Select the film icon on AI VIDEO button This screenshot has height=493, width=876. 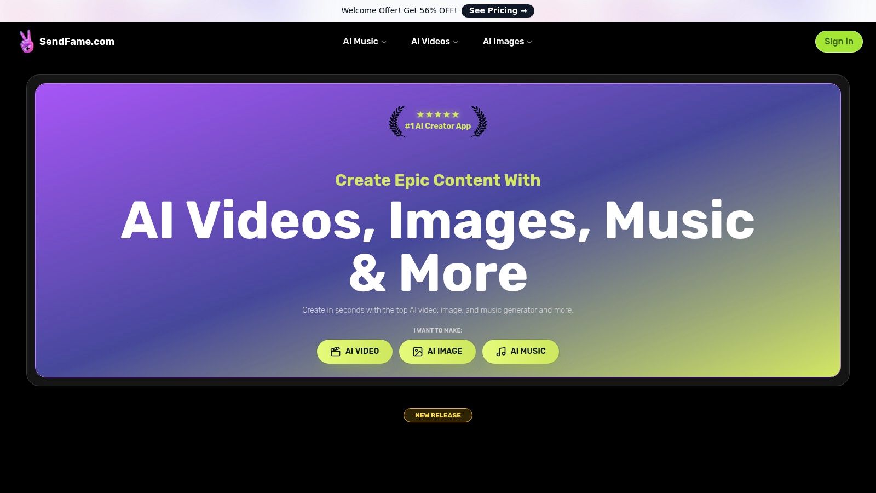336,351
